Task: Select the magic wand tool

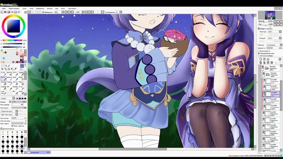Action: point(9,66)
